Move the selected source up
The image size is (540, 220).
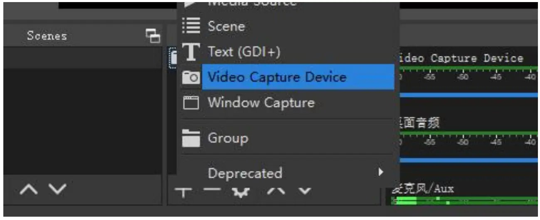point(275,192)
